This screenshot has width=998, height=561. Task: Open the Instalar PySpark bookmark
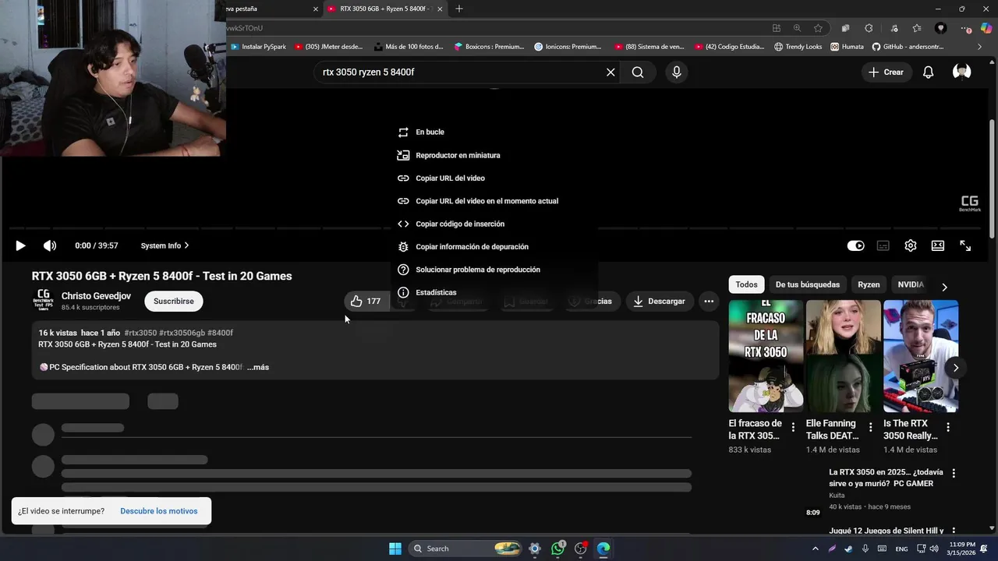259,47
